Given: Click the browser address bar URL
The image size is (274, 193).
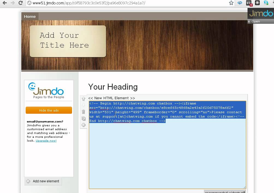Looking at the screenshot, I should tap(89, 3).
